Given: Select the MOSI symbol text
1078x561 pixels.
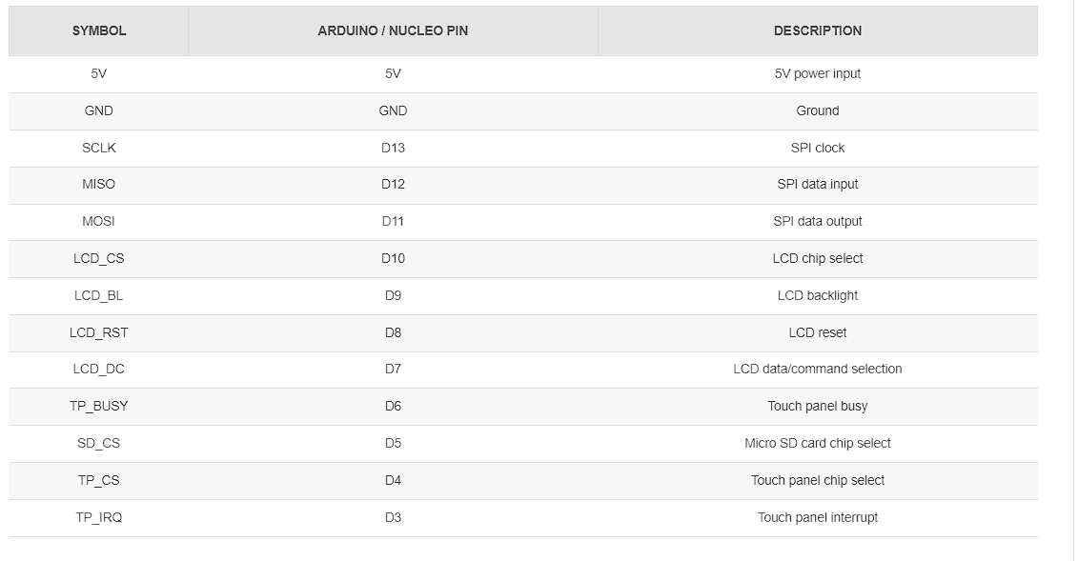Looking at the screenshot, I should point(99,221).
